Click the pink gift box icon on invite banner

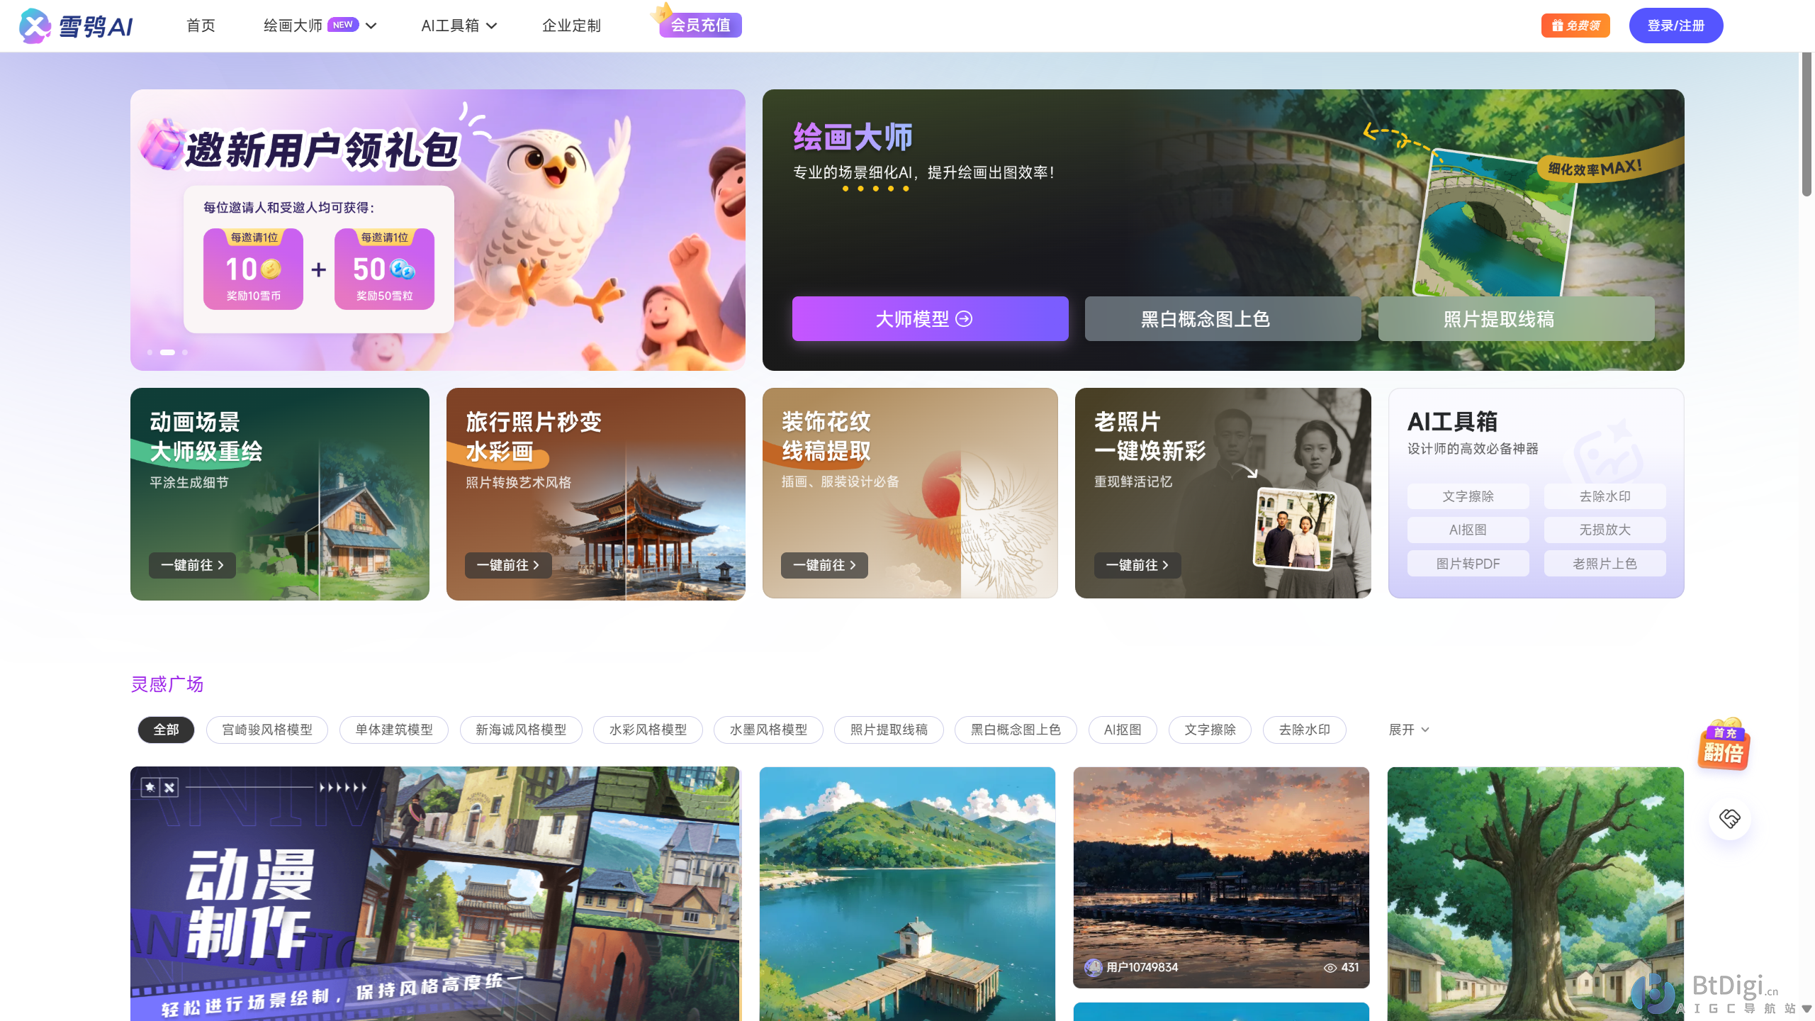point(162,145)
